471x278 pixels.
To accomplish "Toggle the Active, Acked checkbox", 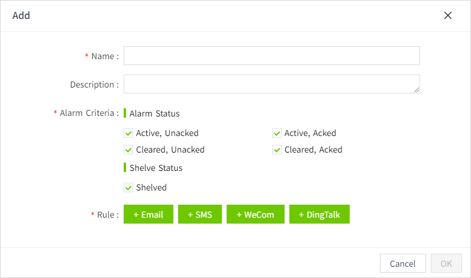I will tap(277, 133).
